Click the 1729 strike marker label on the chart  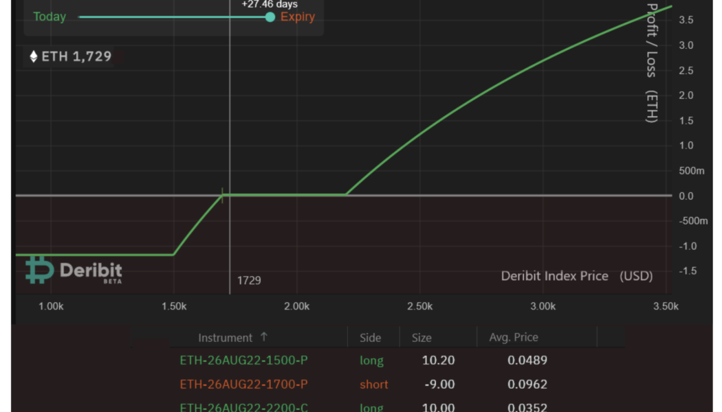(248, 280)
